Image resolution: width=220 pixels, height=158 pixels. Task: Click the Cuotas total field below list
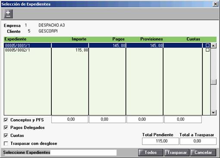[x=183, y=120]
